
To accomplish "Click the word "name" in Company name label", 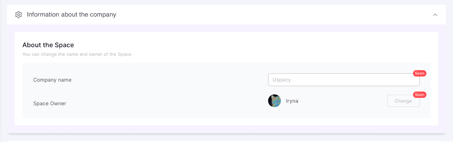I will [65, 80].
